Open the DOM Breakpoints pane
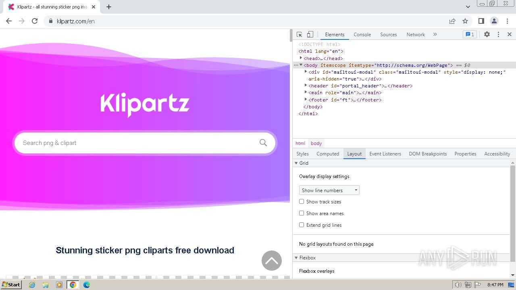This screenshot has width=516, height=290. pos(428,154)
